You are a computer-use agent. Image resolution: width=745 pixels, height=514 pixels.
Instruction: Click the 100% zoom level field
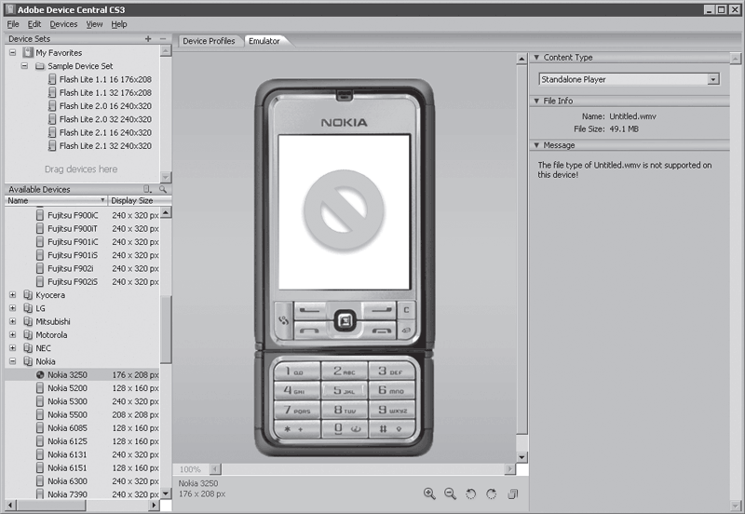[x=191, y=469]
